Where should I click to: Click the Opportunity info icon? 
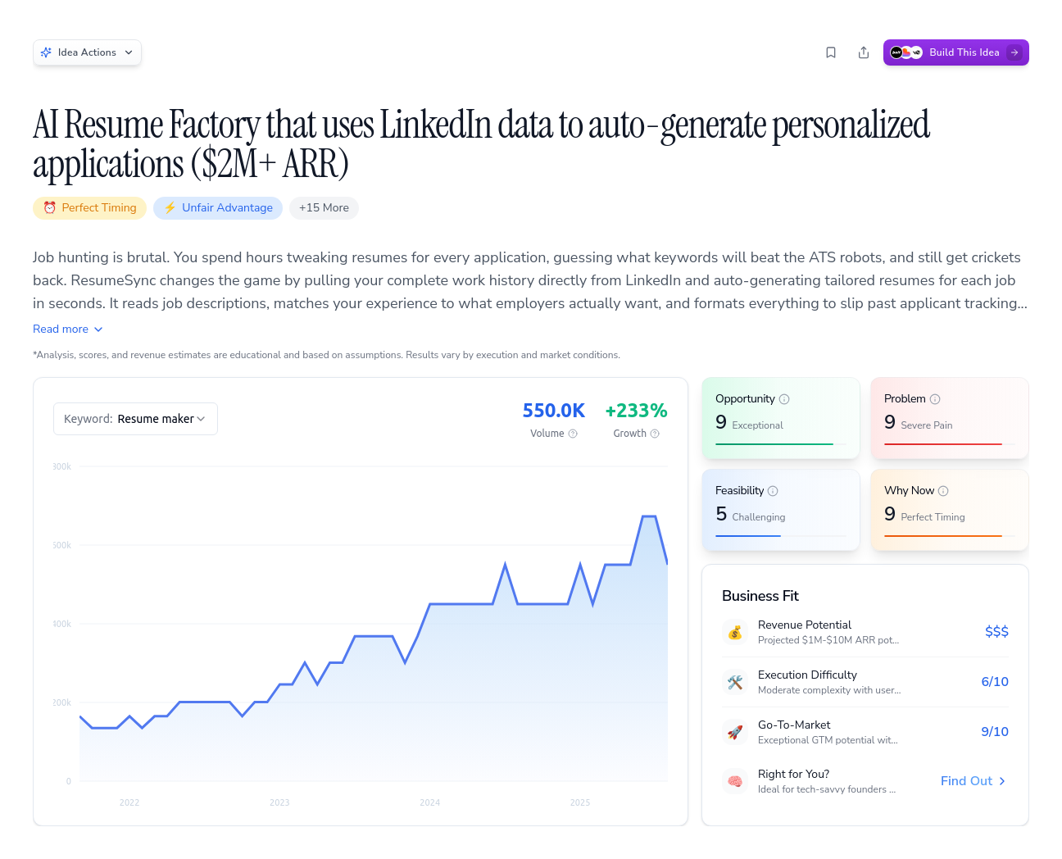coord(784,399)
